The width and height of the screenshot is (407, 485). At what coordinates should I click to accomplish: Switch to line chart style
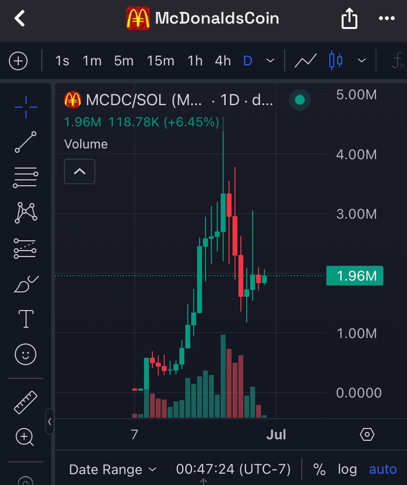305,60
